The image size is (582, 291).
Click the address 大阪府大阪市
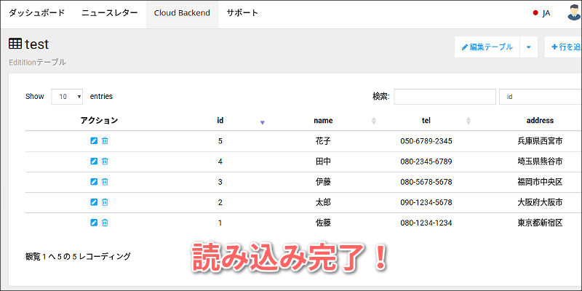pos(540,202)
